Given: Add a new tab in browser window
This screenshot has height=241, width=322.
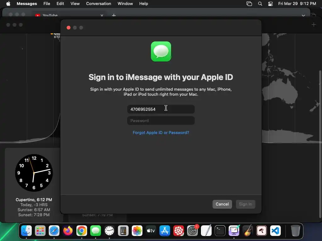Looking at the screenshot, I should coord(114,15).
